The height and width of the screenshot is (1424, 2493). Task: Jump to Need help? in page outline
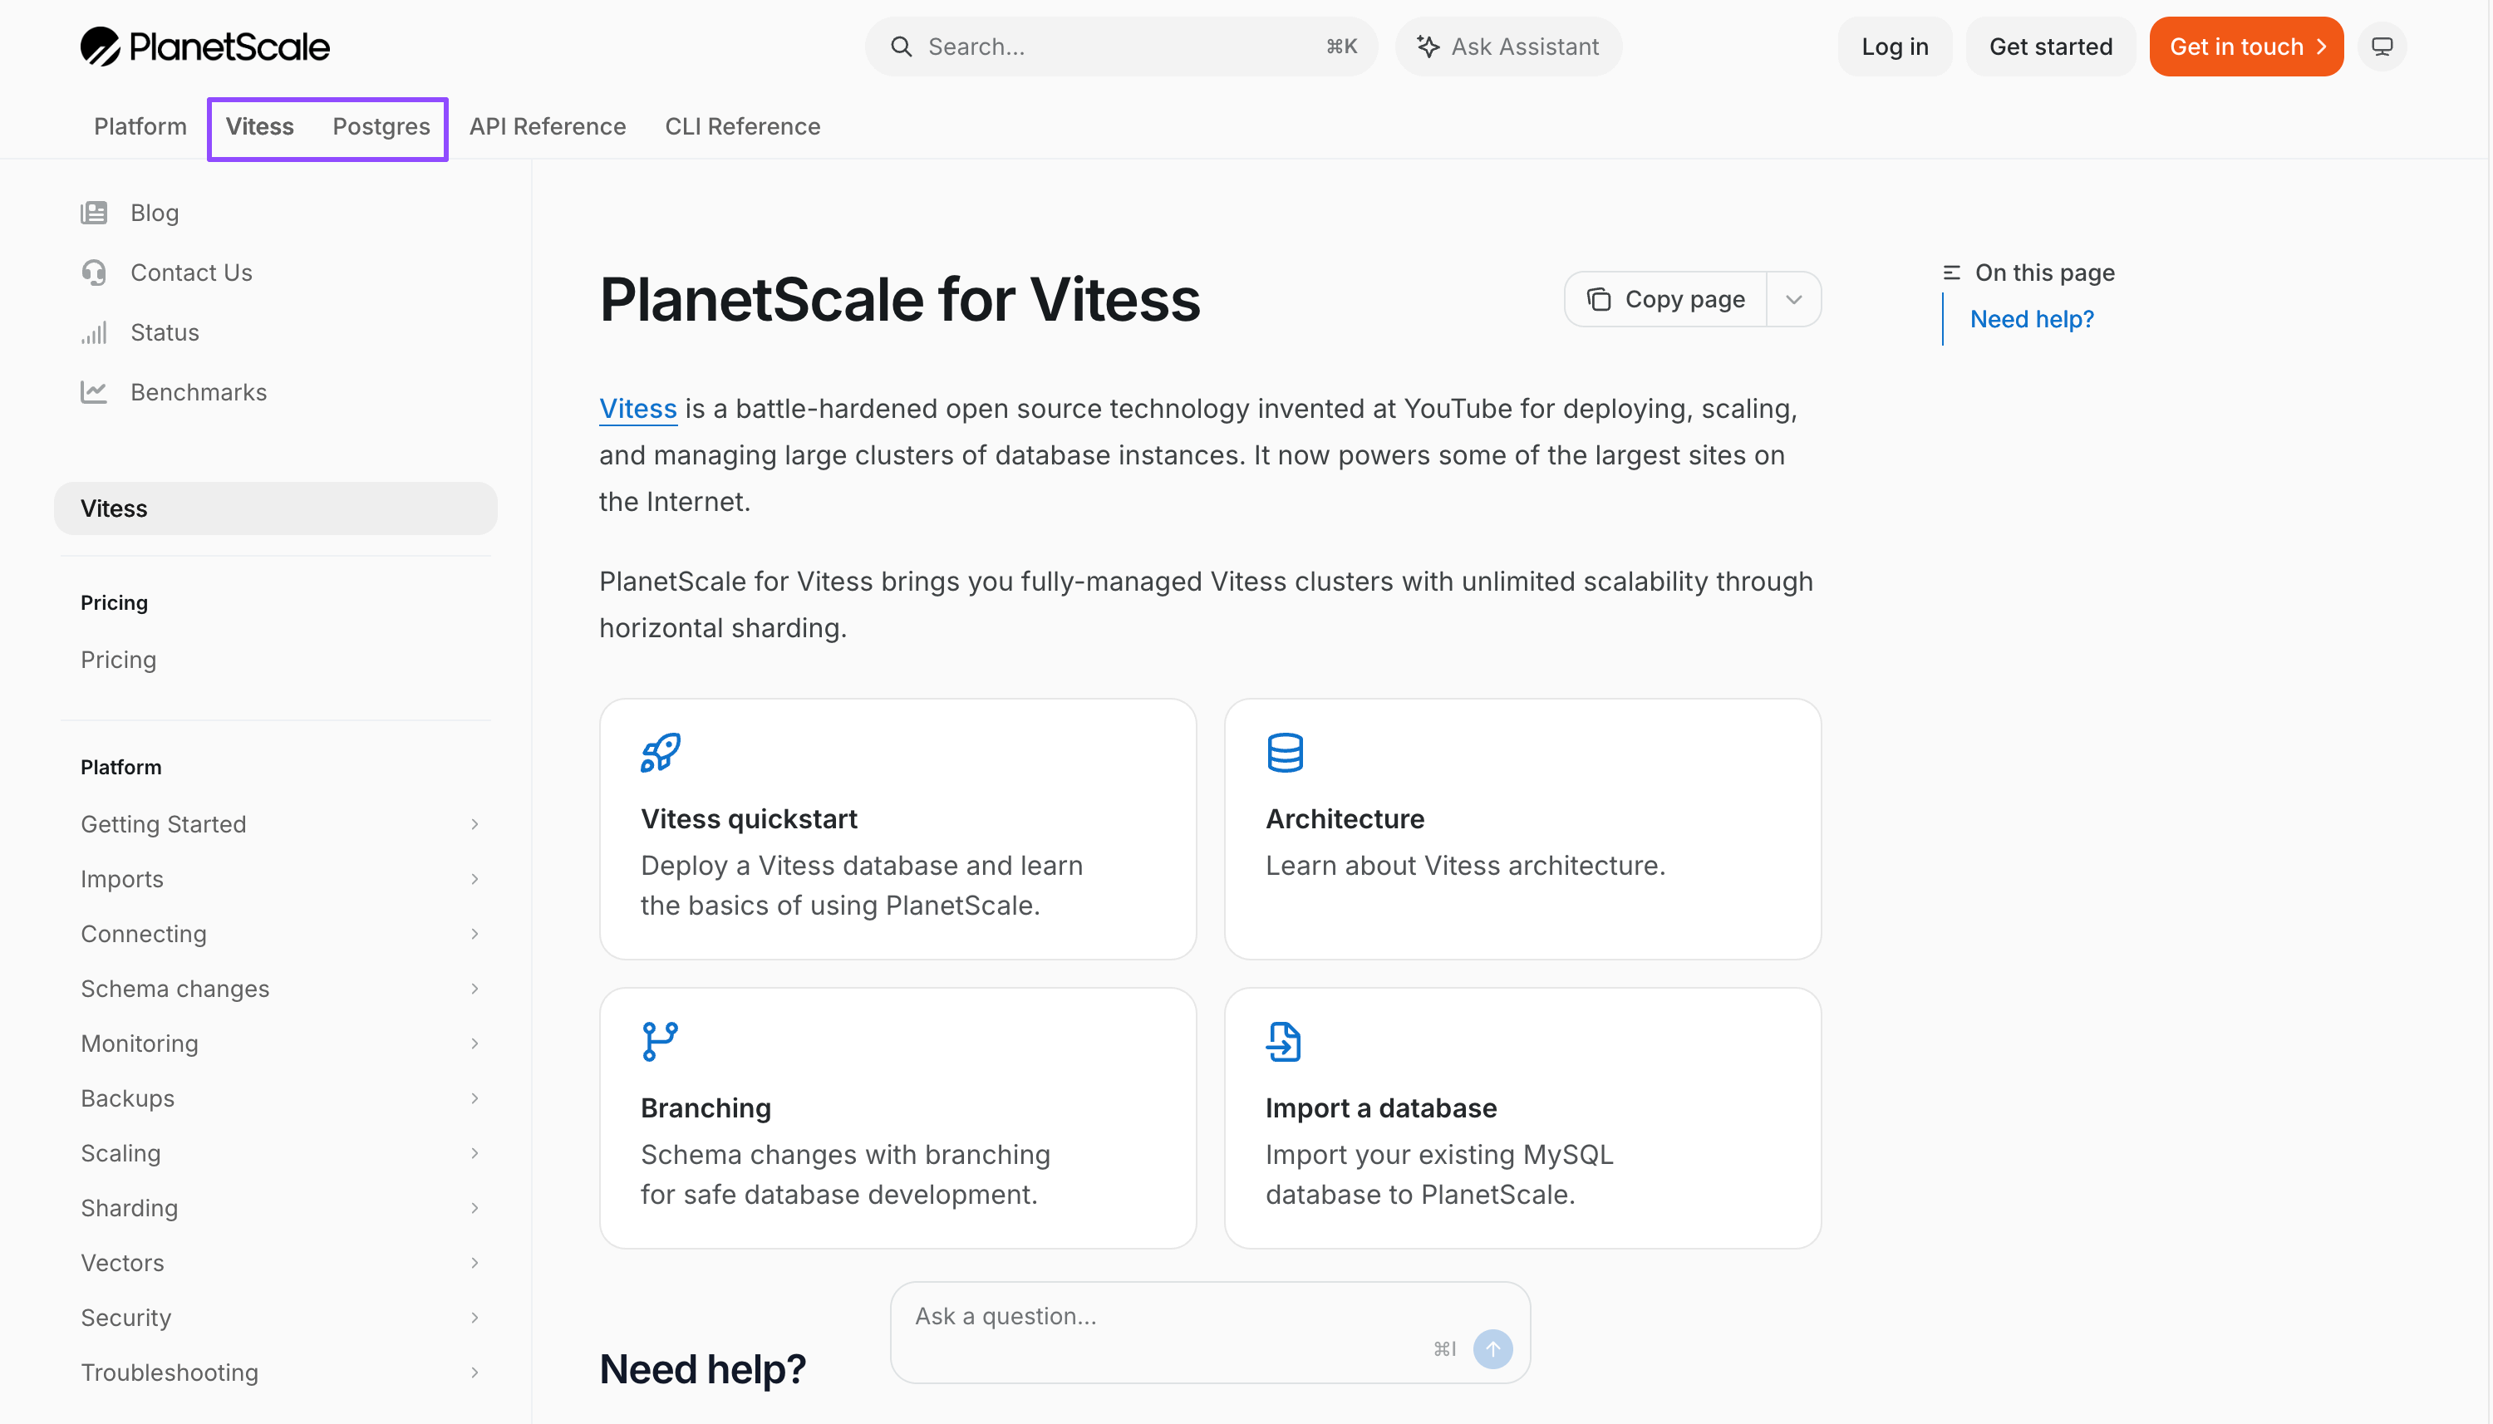coord(2031,320)
